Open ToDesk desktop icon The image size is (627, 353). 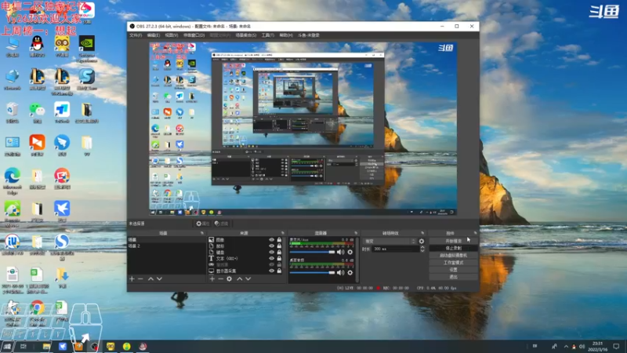click(x=62, y=113)
